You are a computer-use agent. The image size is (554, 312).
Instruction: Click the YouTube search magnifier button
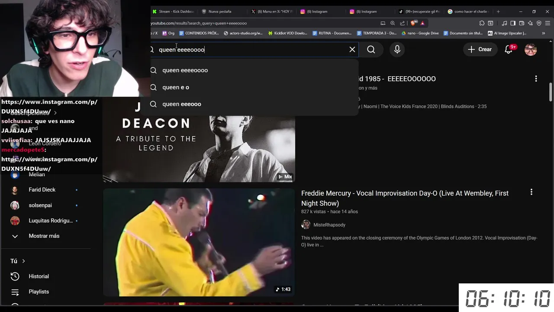371,49
